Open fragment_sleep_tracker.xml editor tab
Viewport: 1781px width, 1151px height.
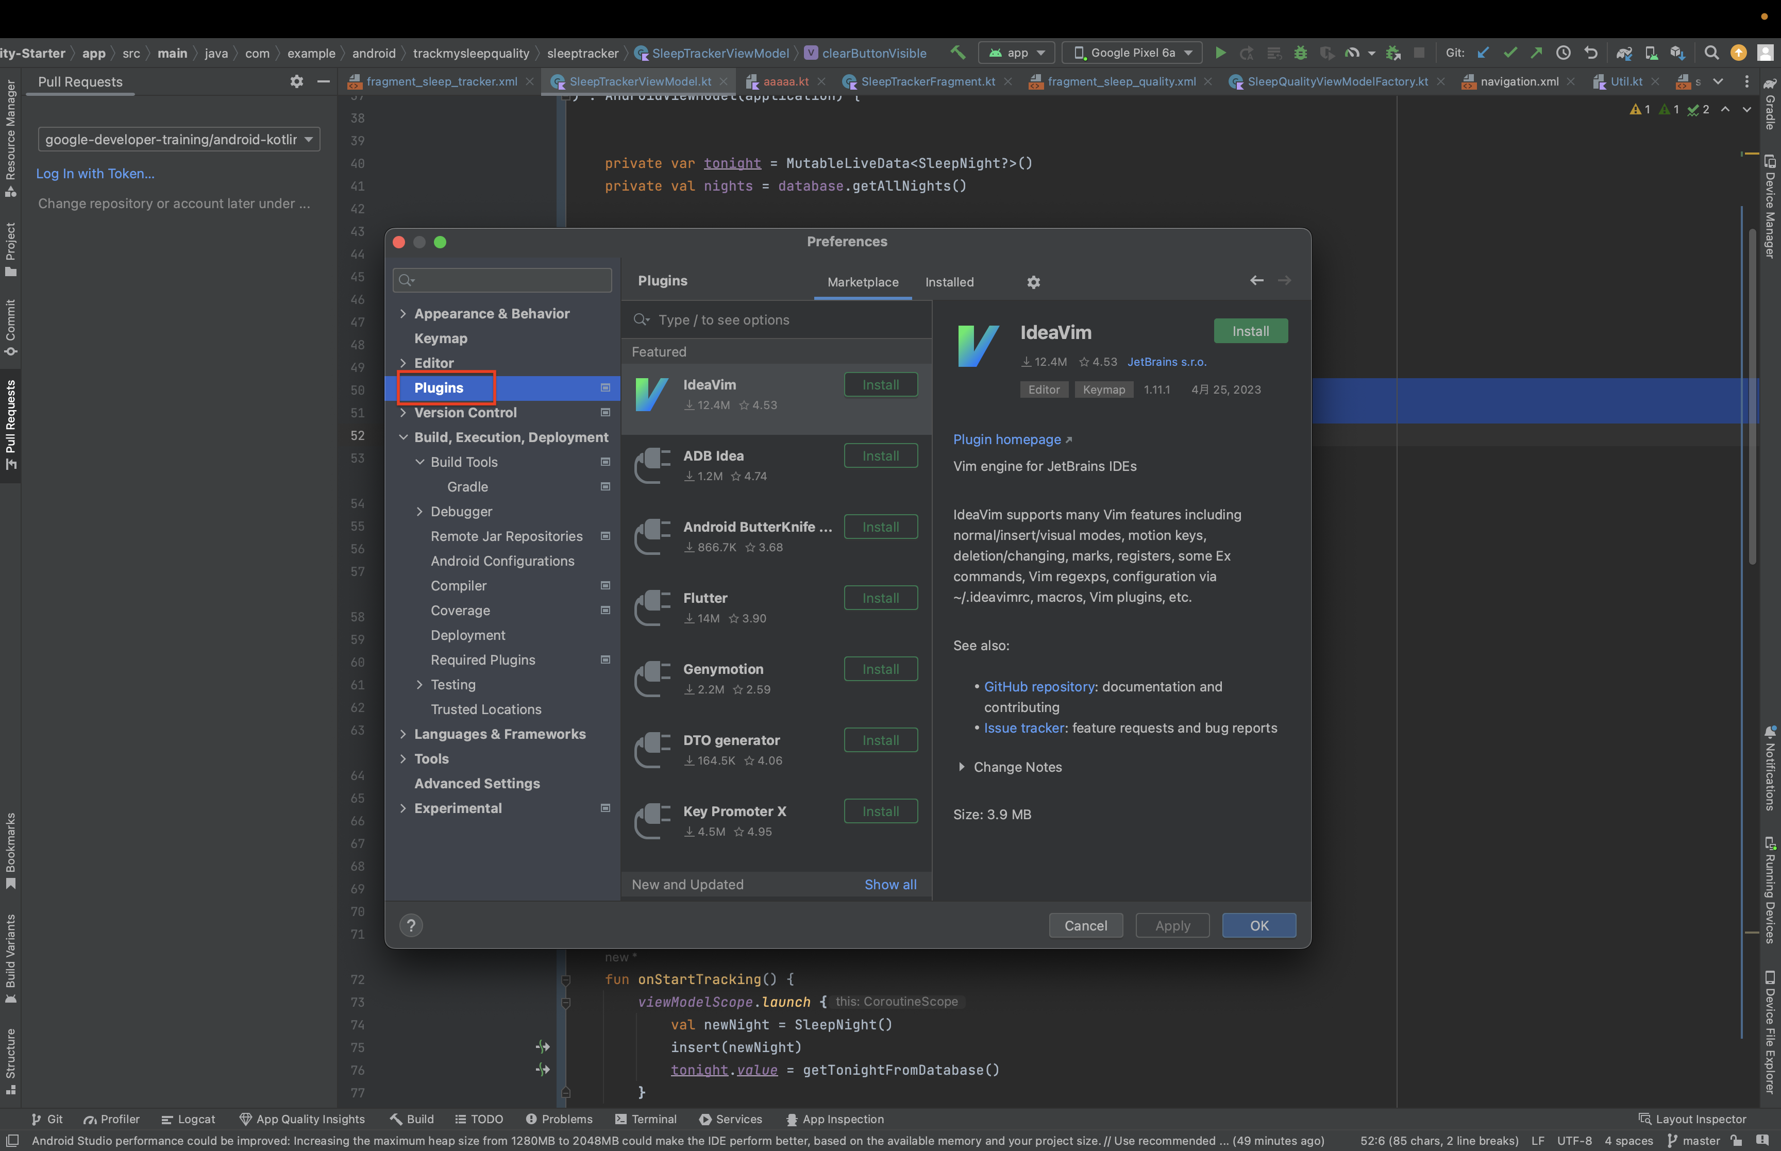pyautogui.click(x=442, y=81)
